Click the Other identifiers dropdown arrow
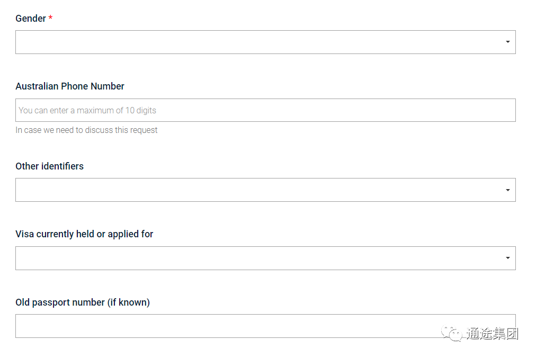Viewport: 536px width, 357px height. (x=507, y=190)
